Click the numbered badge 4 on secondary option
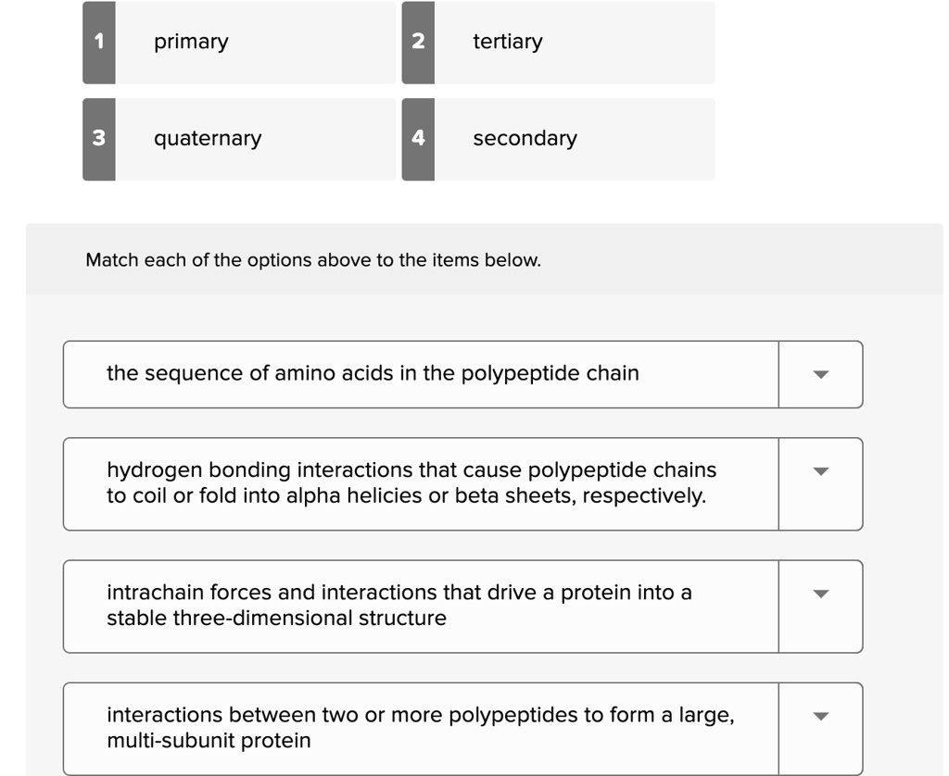949x776 pixels. (x=418, y=138)
